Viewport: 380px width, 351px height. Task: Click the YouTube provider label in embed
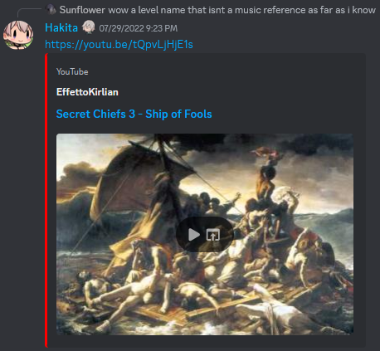(x=72, y=71)
